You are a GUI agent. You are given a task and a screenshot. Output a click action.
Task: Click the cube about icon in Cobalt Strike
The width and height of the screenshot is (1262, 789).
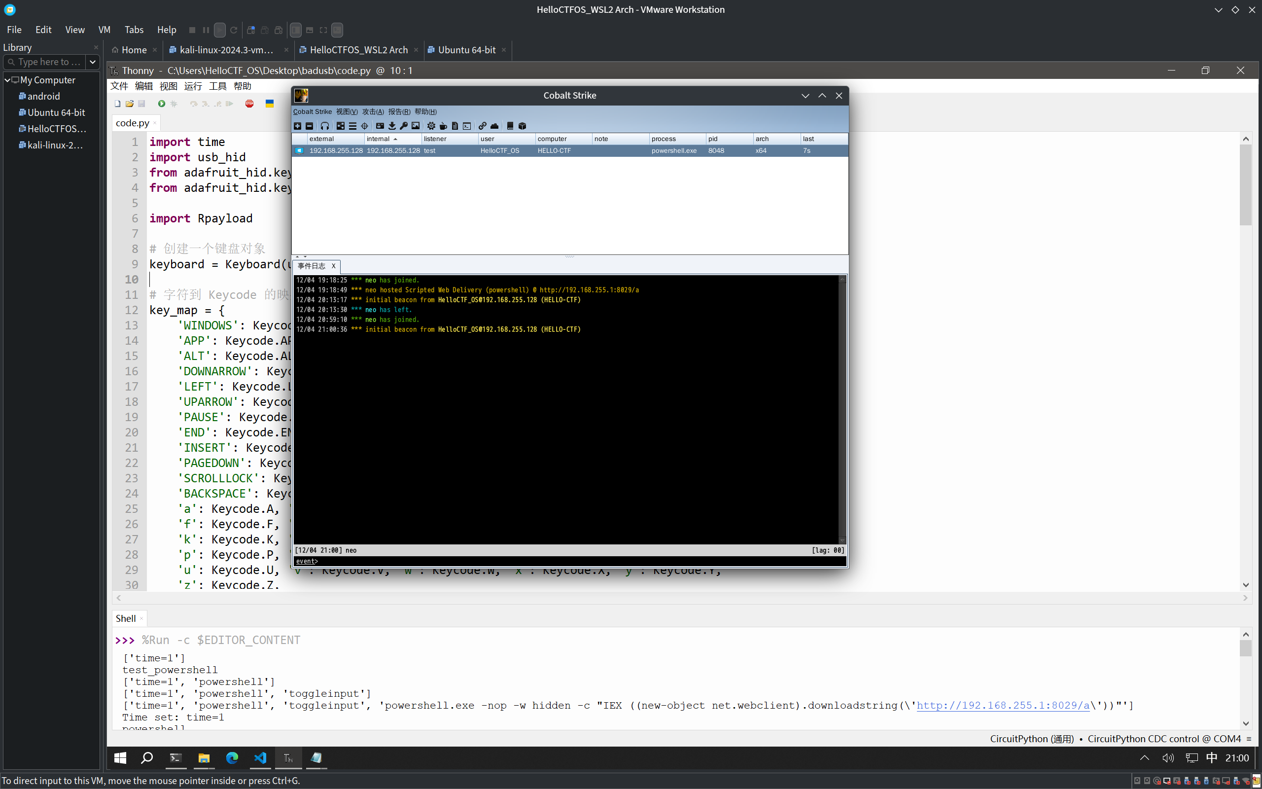(x=522, y=126)
